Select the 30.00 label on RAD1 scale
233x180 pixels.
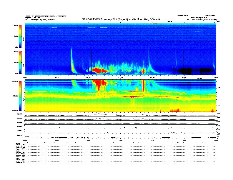tap(16, 63)
